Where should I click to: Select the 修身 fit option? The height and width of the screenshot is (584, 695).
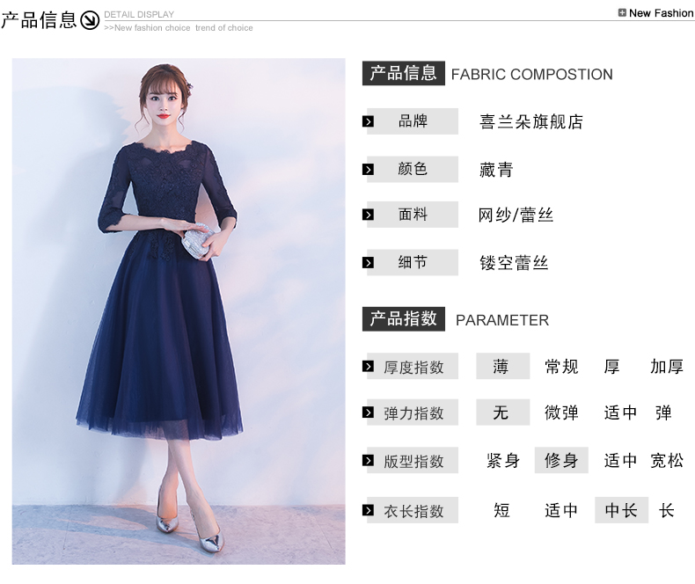(561, 460)
